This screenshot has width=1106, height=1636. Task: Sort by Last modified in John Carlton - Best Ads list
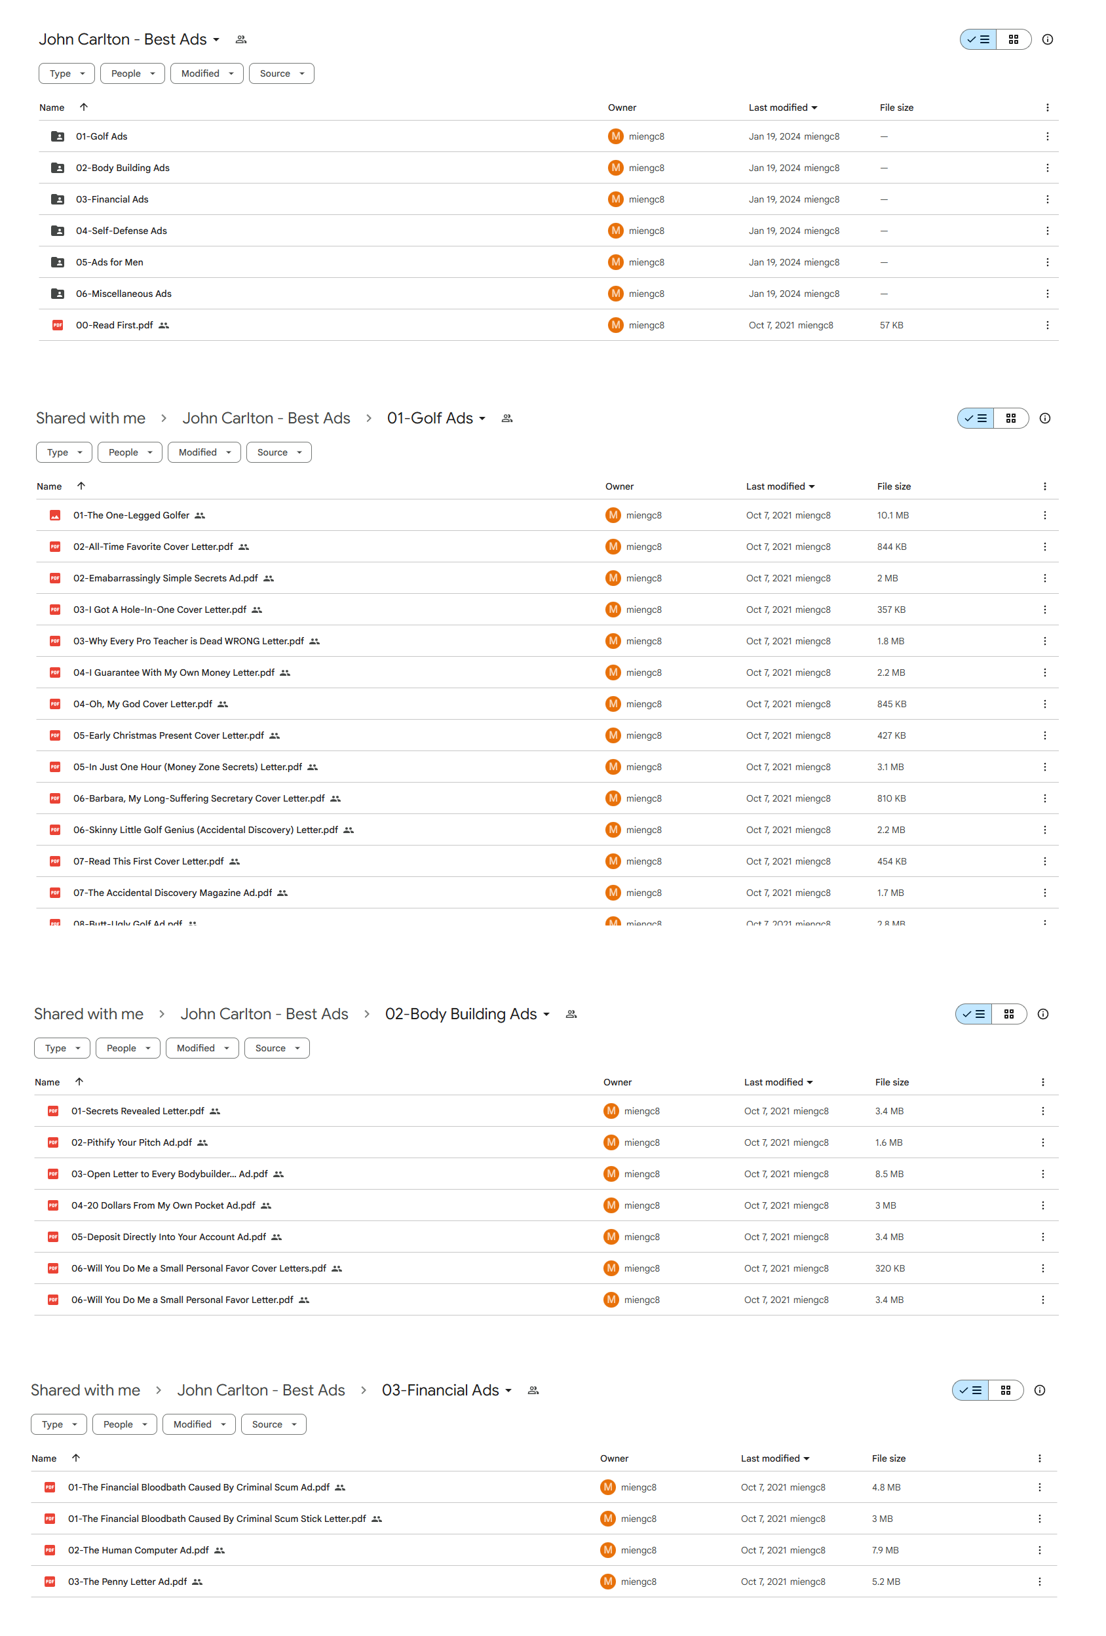click(782, 107)
